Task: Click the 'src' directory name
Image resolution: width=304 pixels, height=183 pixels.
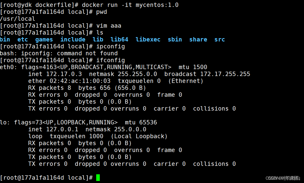Action: pos(220,39)
